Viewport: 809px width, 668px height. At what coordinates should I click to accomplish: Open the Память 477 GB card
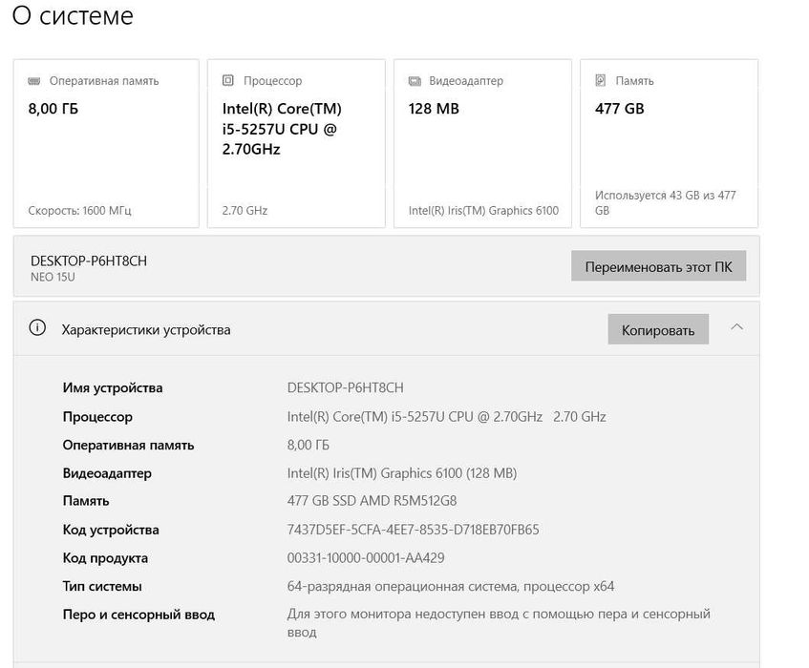(669, 143)
